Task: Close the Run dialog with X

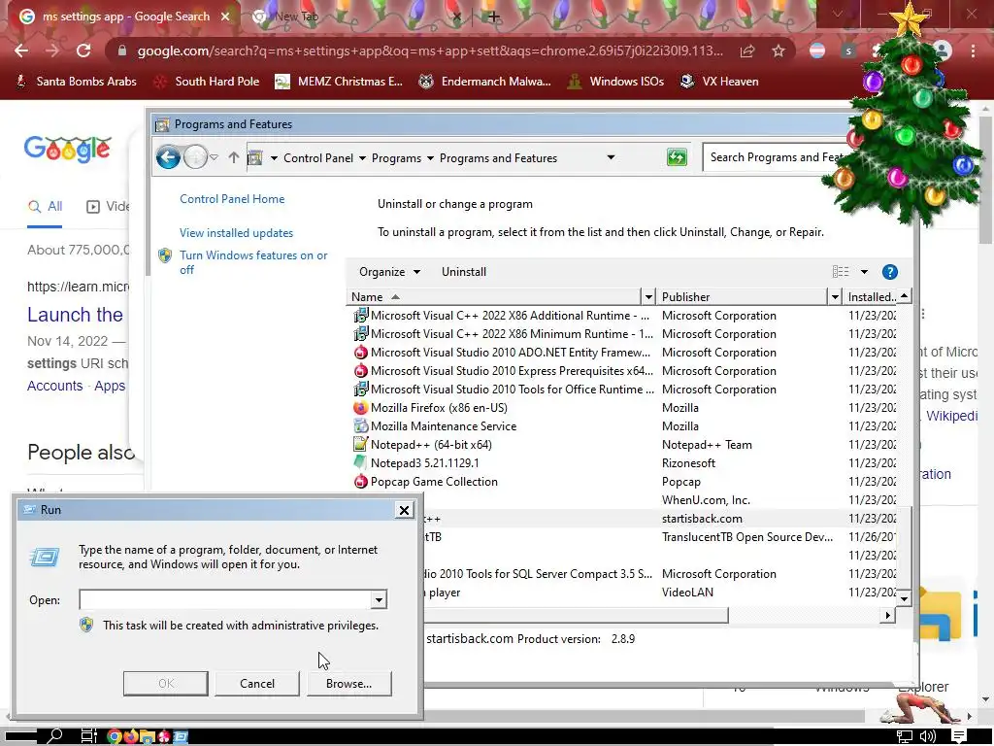Action: 404,510
